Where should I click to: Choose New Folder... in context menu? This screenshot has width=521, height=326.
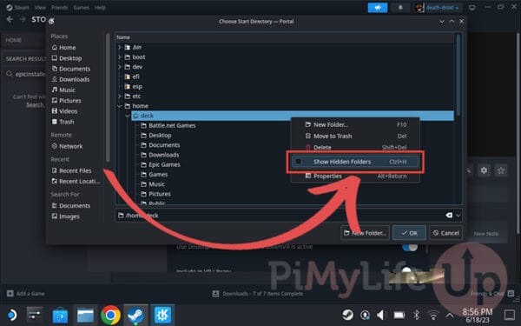coord(355,124)
